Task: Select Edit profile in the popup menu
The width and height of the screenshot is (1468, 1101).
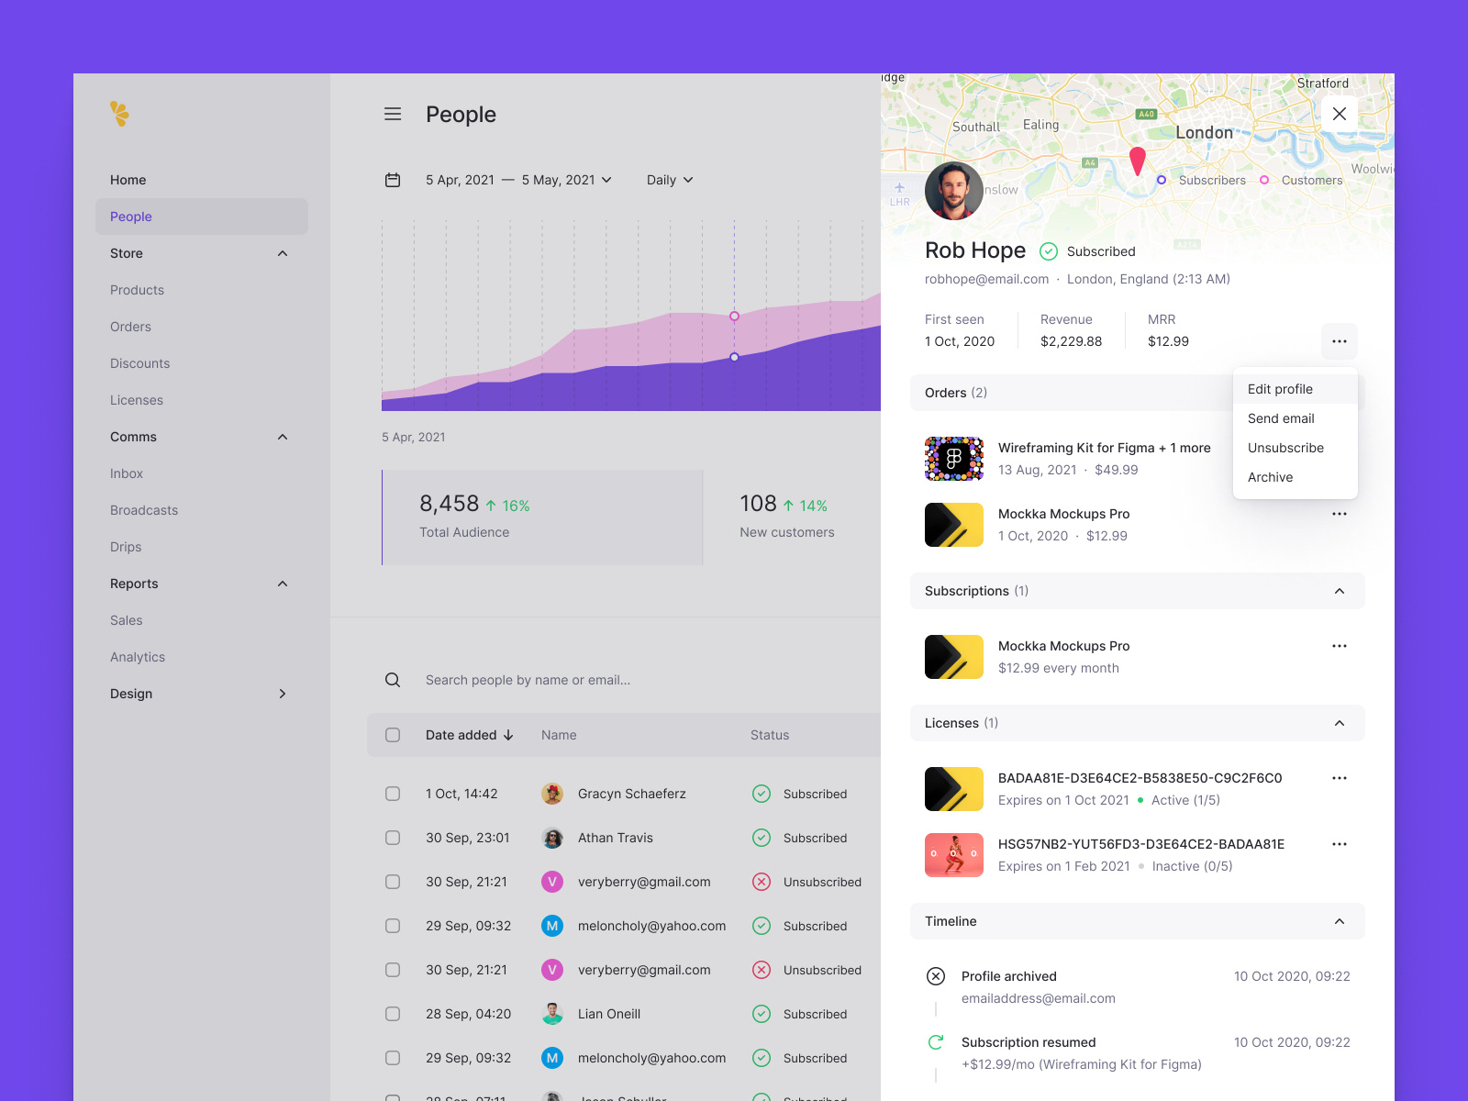Action: tap(1280, 389)
